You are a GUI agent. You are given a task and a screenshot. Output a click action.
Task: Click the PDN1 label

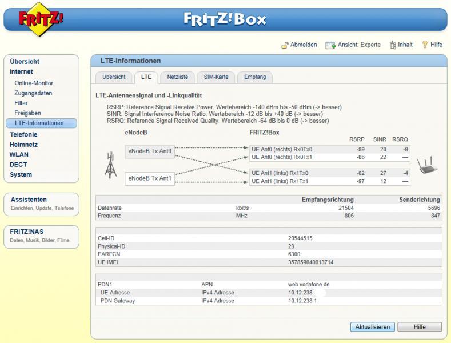(x=105, y=284)
